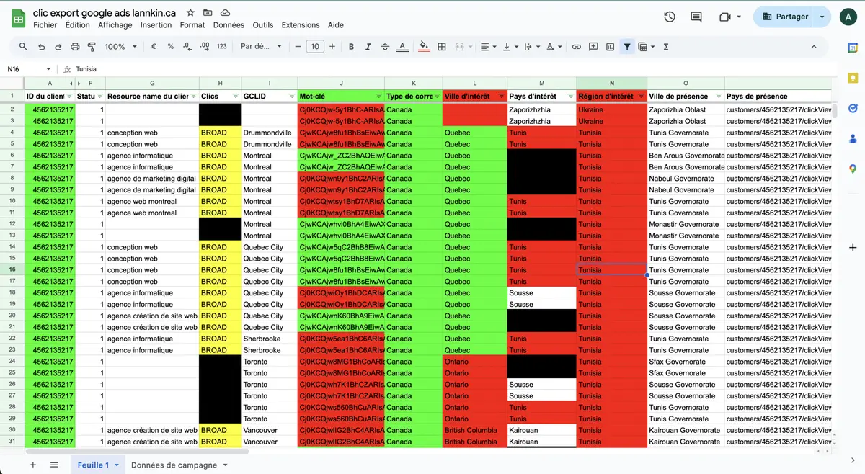Increase font size with plus

pos(332,47)
